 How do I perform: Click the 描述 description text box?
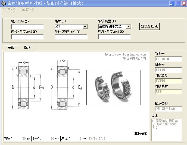[167, 130]
